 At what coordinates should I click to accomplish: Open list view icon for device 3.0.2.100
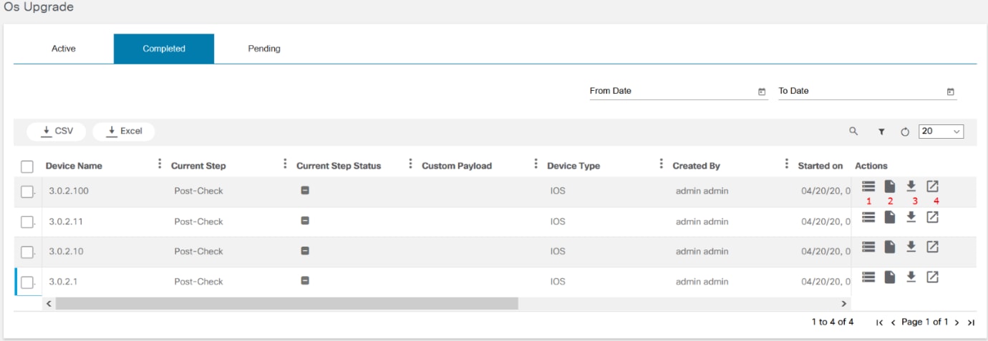tap(868, 187)
